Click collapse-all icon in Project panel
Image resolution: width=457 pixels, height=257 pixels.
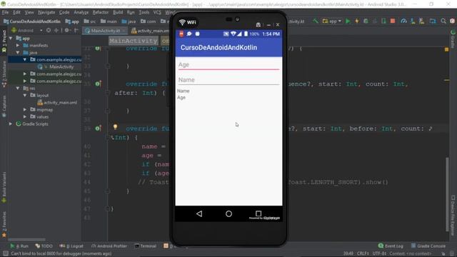click(x=56, y=30)
